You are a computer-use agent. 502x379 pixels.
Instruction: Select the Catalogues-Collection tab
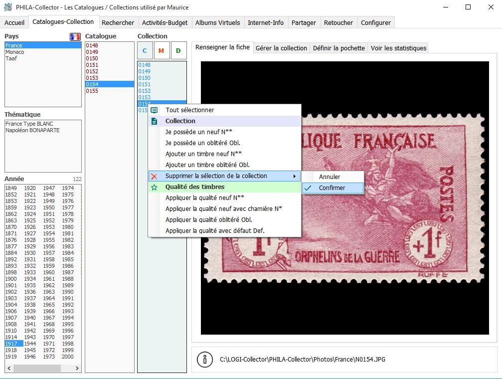63,22
